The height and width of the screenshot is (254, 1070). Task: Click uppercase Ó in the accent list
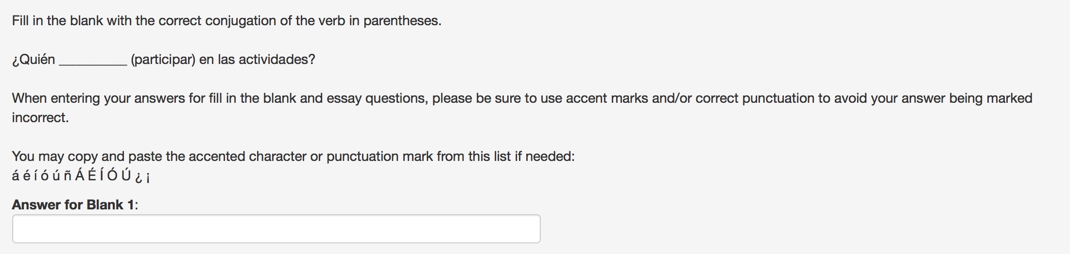(112, 175)
